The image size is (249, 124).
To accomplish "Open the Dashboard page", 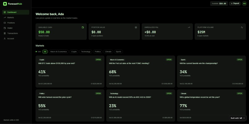I will (16, 12).
